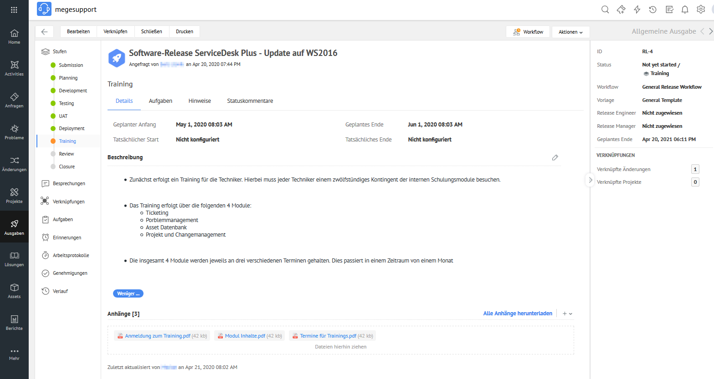Switch to the Statuskommentare tab
Image resolution: width=714 pixels, height=379 pixels.
(x=250, y=101)
